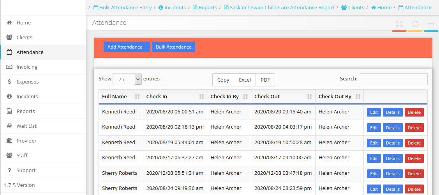Screen dimensions: 439x195
Task: Click the Home house icon in sidebar
Action: point(9,23)
